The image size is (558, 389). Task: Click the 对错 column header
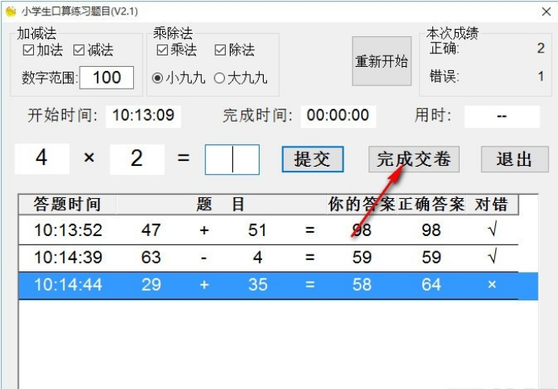pyautogui.click(x=492, y=205)
